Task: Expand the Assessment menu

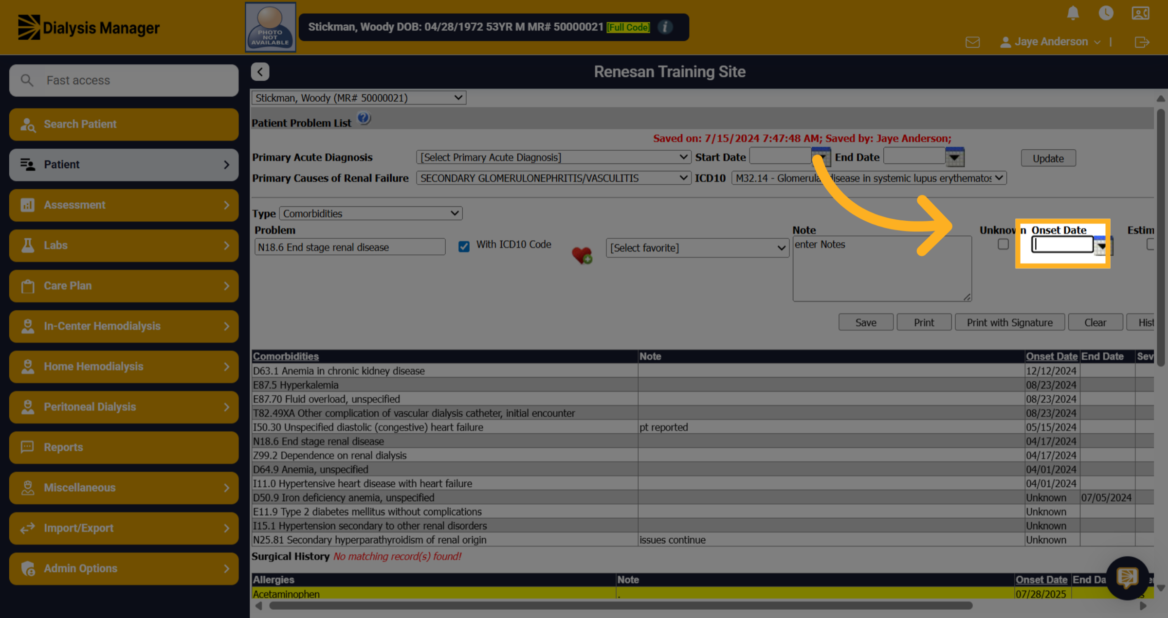Action: 124,205
